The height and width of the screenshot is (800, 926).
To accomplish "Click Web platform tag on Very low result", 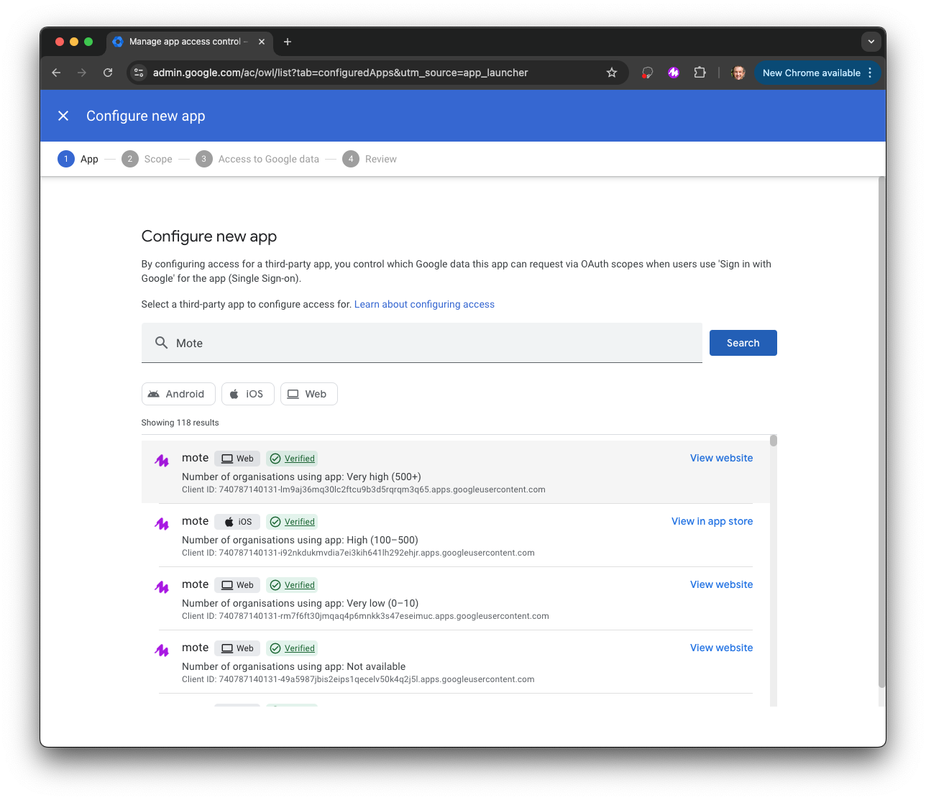I will [237, 585].
